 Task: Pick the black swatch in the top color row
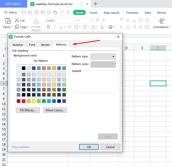tap(24, 68)
